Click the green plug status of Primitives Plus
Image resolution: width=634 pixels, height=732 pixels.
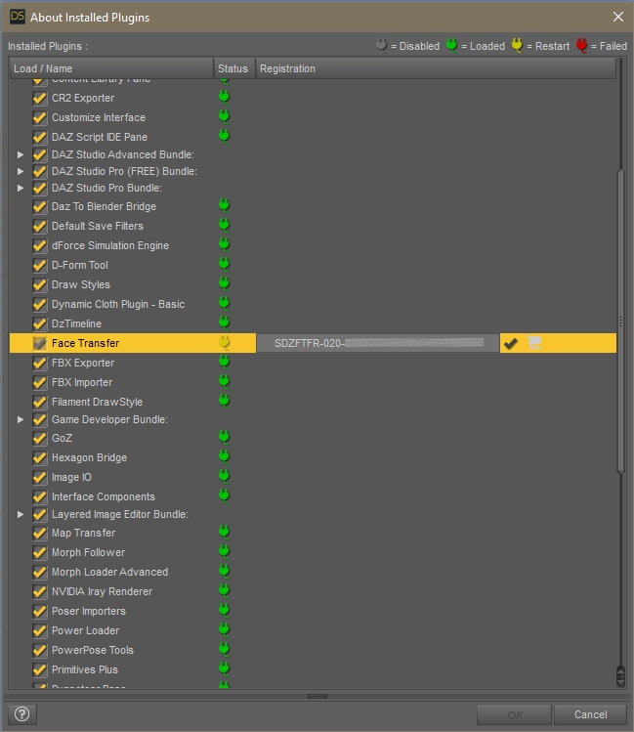(225, 669)
